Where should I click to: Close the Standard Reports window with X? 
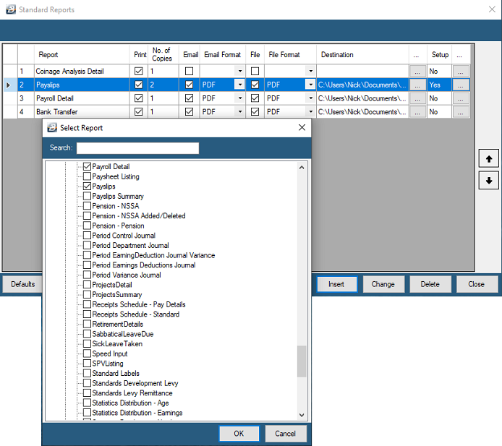(492, 9)
